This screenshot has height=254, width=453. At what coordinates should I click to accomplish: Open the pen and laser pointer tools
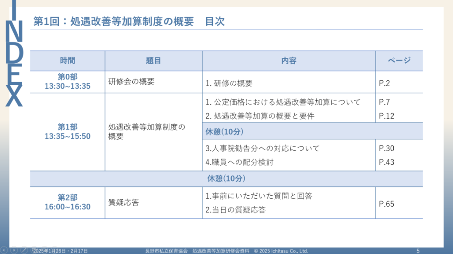[x=24, y=250]
